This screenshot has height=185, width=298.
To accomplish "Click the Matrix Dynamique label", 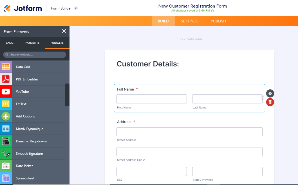I will pyautogui.click(x=30, y=129).
